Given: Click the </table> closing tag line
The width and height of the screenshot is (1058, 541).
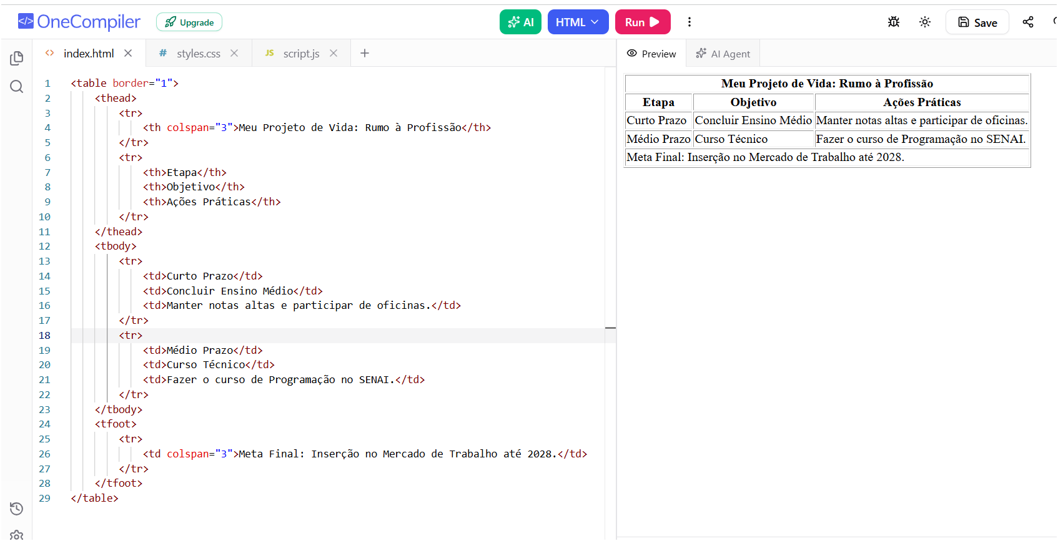Looking at the screenshot, I should (x=94, y=498).
